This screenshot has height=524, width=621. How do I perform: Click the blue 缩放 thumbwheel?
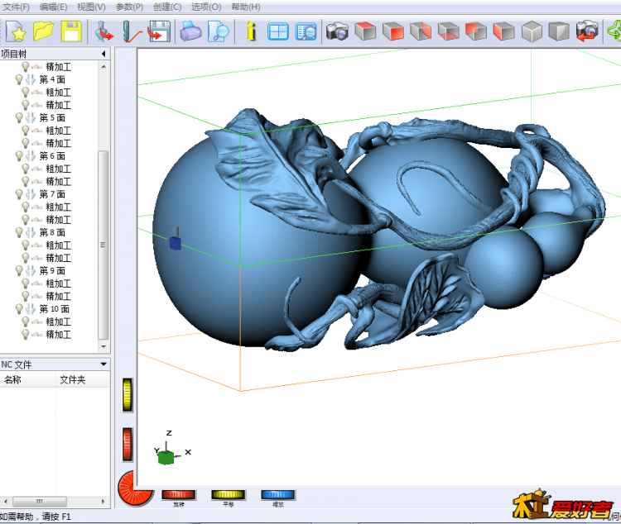278,494
